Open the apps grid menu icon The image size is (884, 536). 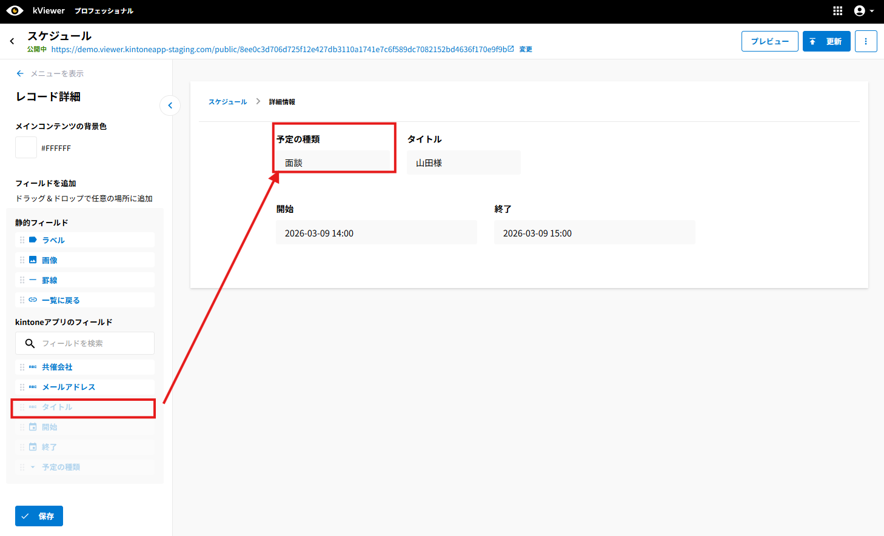[837, 11]
